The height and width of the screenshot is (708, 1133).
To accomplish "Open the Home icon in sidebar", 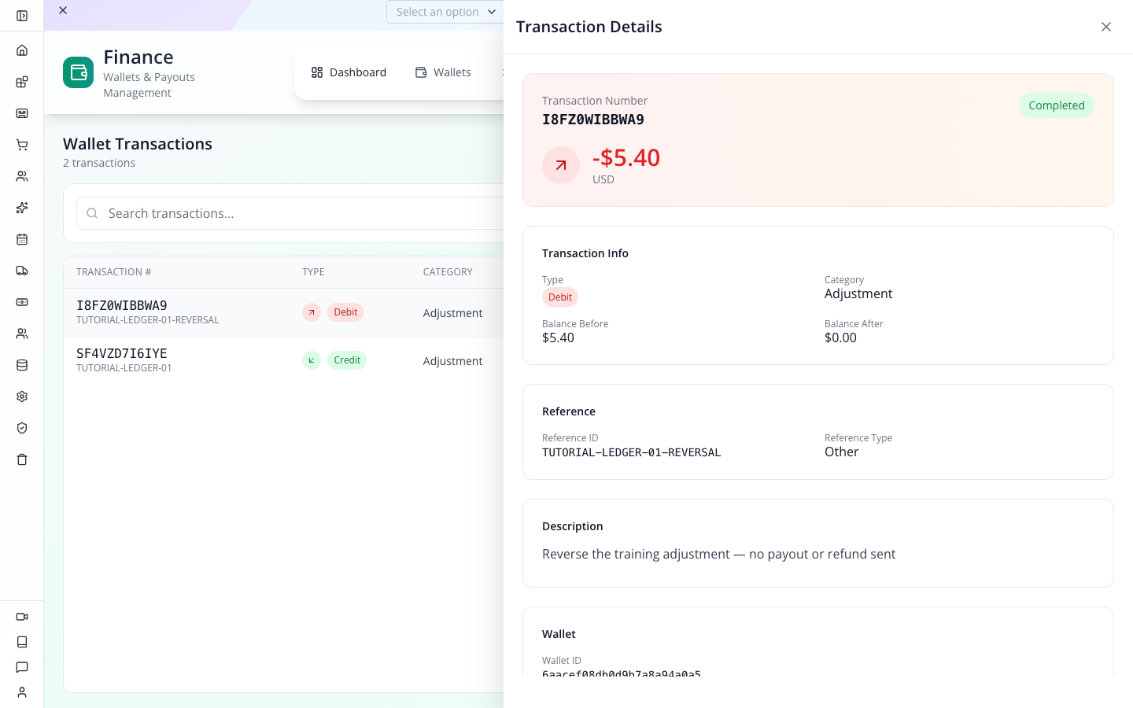I will (x=22, y=50).
